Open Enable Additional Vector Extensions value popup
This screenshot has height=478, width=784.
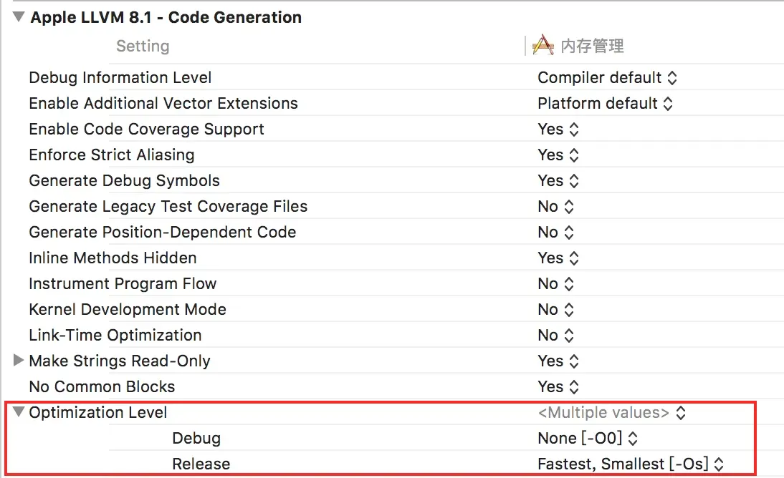pyautogui.click(x=606, y=103)
